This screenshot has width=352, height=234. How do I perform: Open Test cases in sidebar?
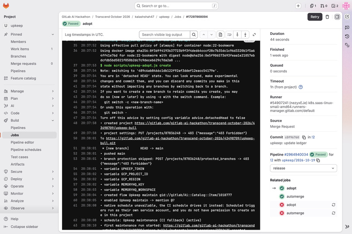click(29, 157)
